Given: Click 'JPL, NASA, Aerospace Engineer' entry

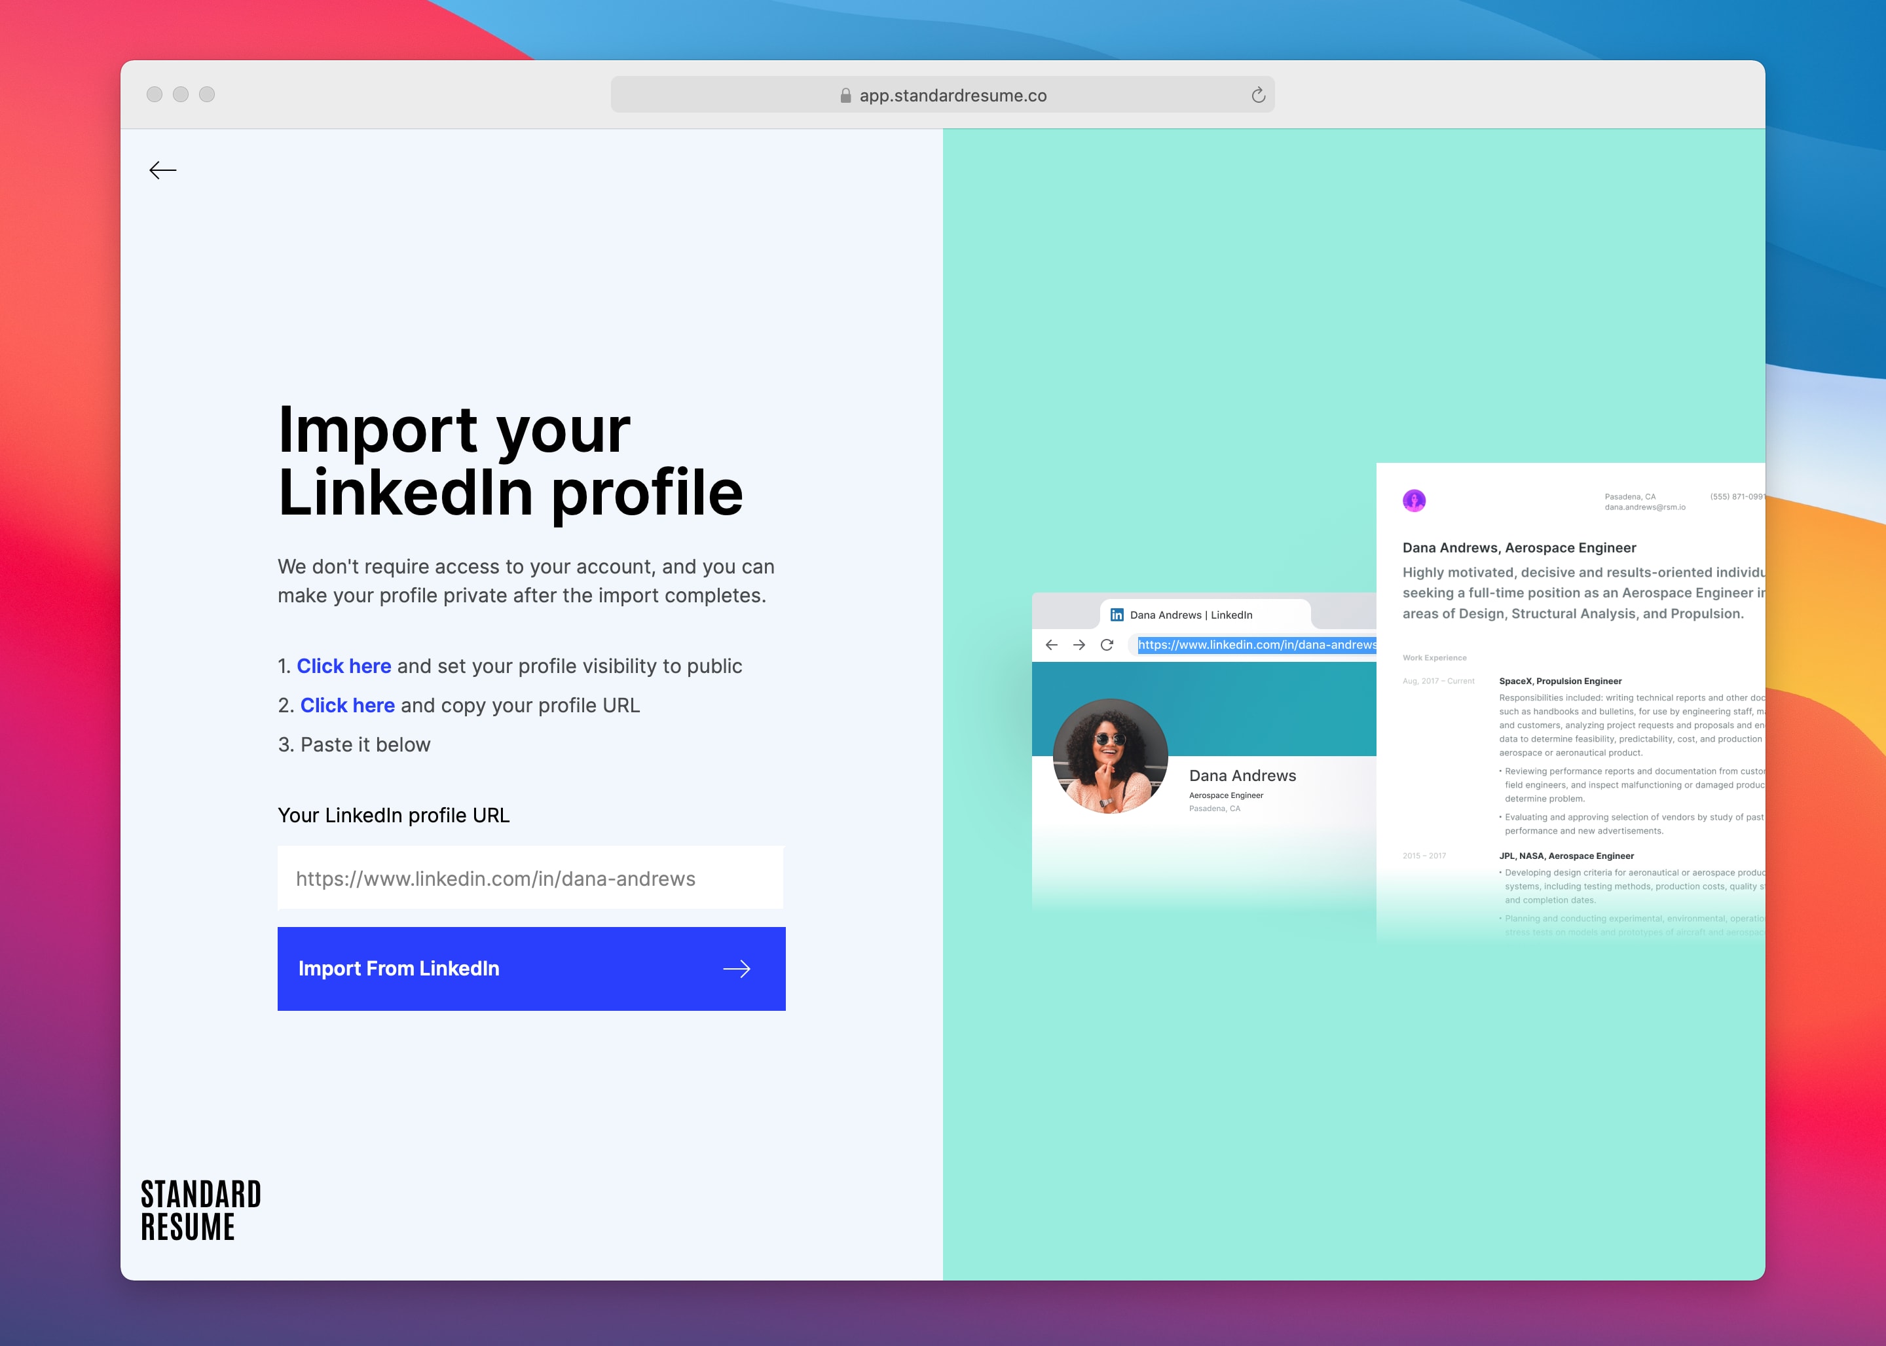Looking at the screenshot, I should [1566, 856].
